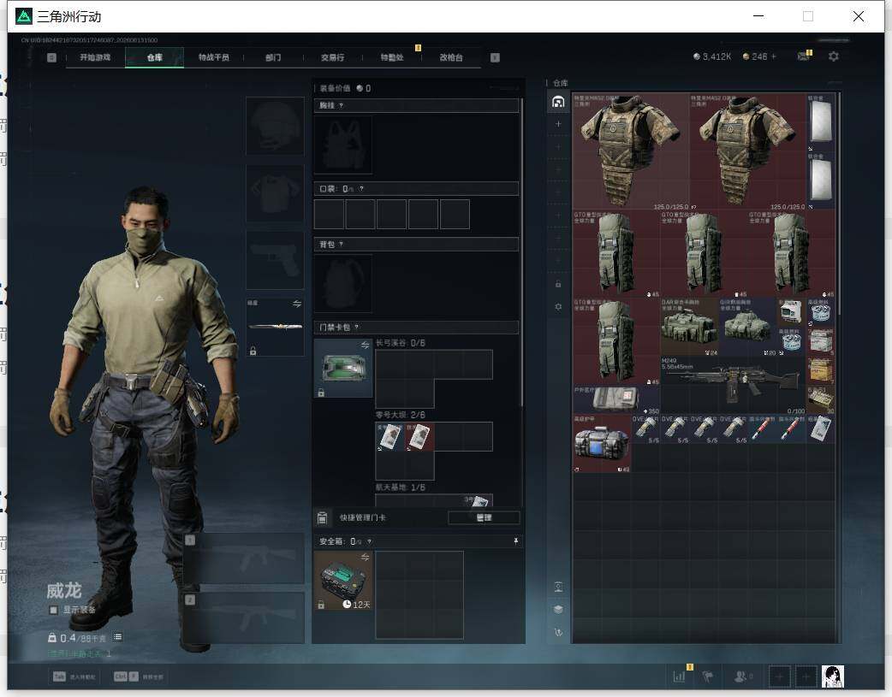Click the warehouse sidebar icon above the stack icon

click(558, 587)
